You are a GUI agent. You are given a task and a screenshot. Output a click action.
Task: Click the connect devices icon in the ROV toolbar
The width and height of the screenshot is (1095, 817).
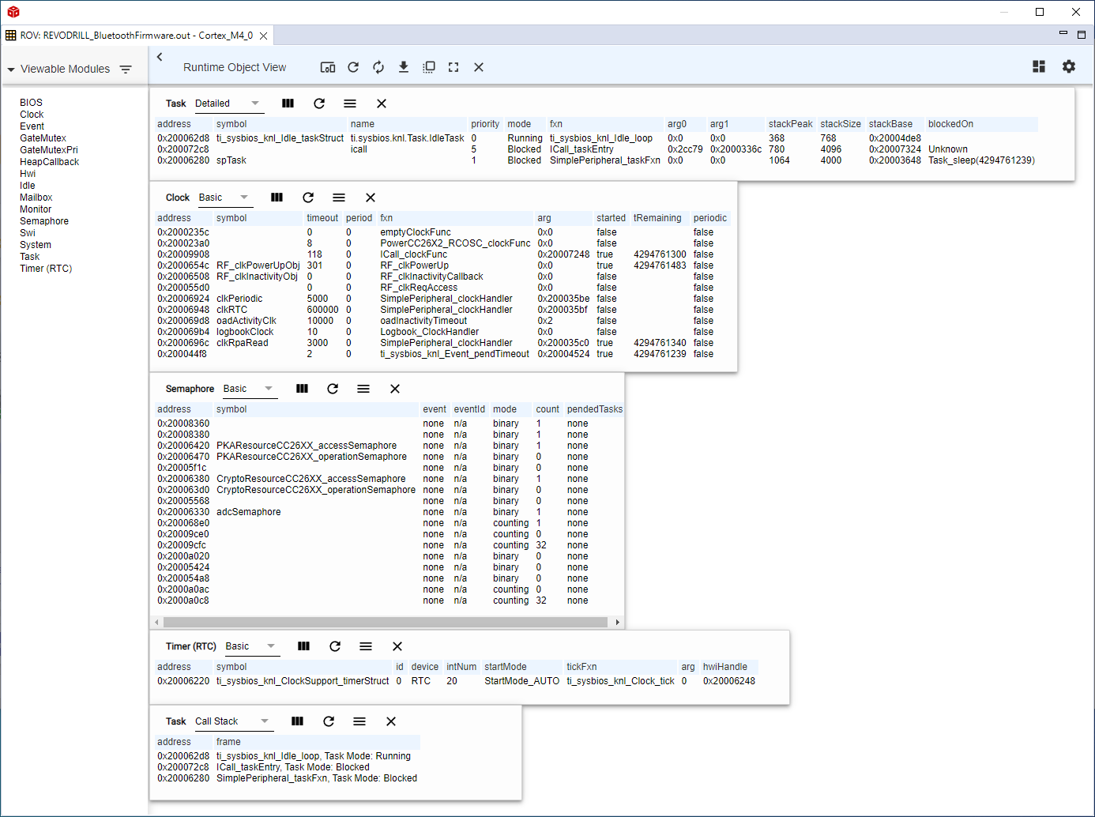pyautogui.click(x=327, y=68)
